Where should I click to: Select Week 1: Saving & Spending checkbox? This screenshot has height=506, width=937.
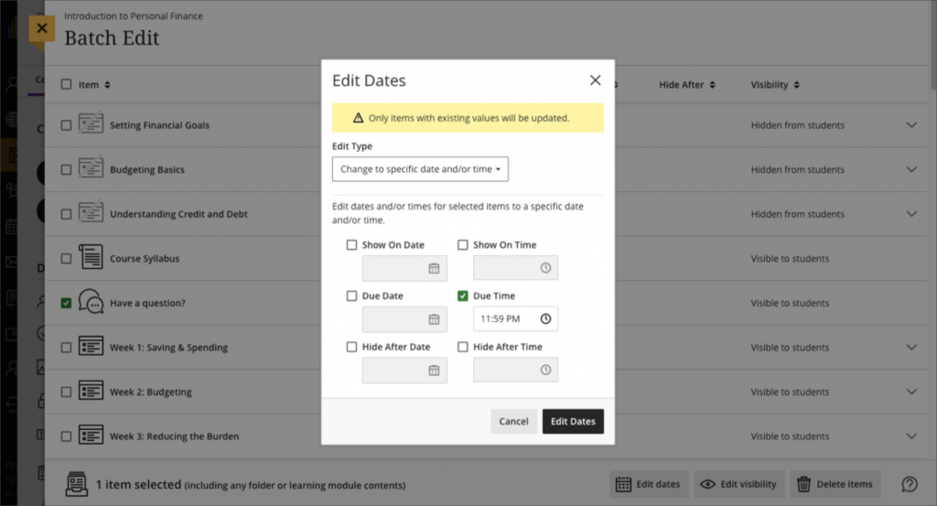click(66, 348)
